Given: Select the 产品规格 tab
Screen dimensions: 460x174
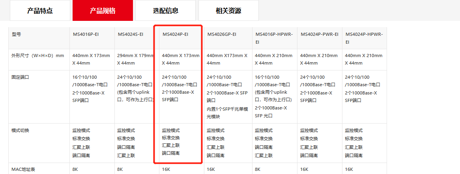Looking at the screenshot, I should (x=103, y=11).
